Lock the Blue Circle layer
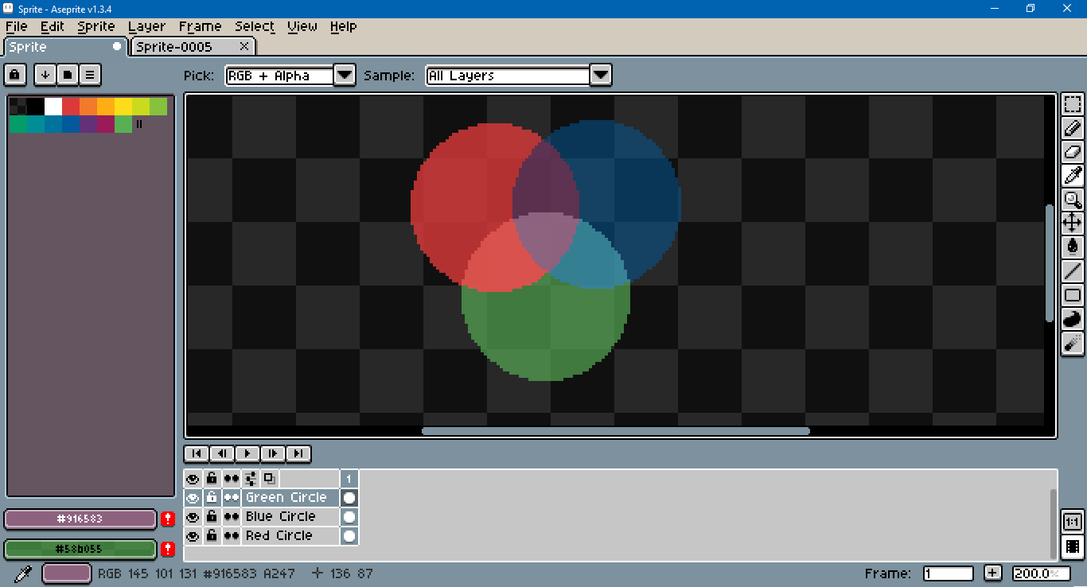This screenshot has height=587, width=1087. (212, 517)
